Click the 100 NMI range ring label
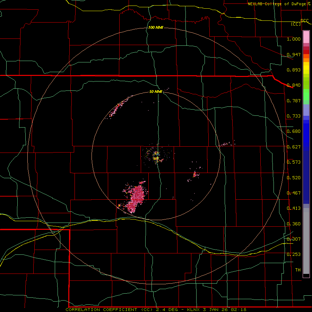Image resolution: width=312 pixels, height=312 pixels. [156, 27]
